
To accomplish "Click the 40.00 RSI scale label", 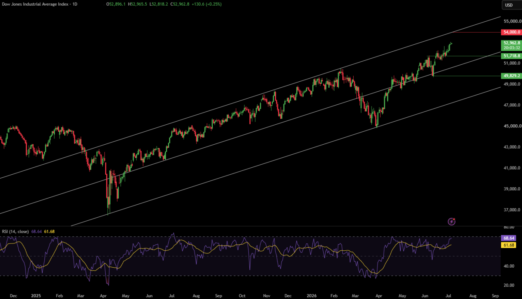I will [x=509, y=266].
